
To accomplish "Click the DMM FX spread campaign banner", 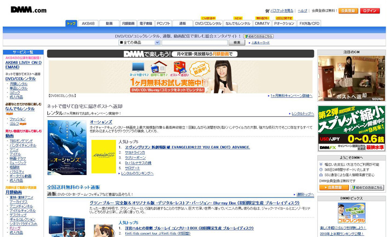I will (351, 128).
